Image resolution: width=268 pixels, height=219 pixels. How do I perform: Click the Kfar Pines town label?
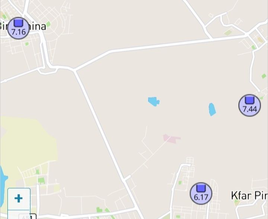[249, 196]
